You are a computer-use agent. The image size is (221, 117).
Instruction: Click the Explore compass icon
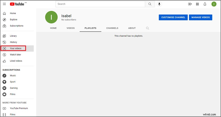tap(4, 19)
